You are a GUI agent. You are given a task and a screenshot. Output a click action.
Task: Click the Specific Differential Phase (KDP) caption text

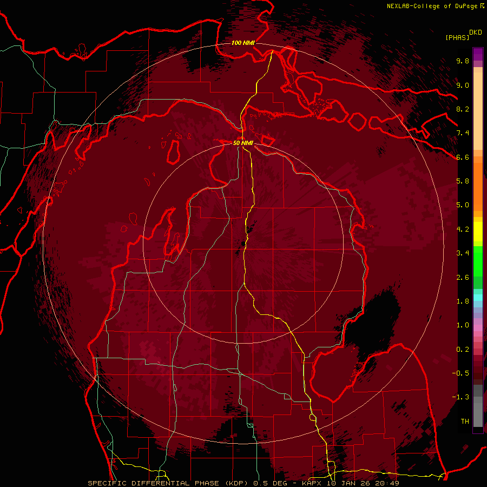169,483
